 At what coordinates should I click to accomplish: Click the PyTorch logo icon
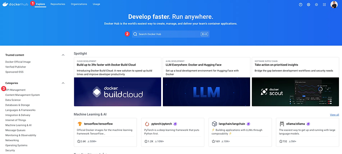point(147,124)
